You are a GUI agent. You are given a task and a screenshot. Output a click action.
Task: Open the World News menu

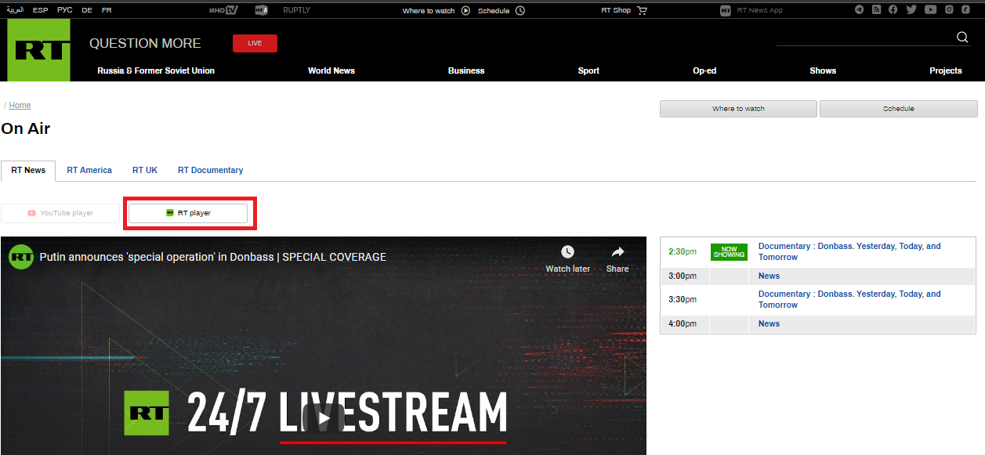click(x=331, y=70)
